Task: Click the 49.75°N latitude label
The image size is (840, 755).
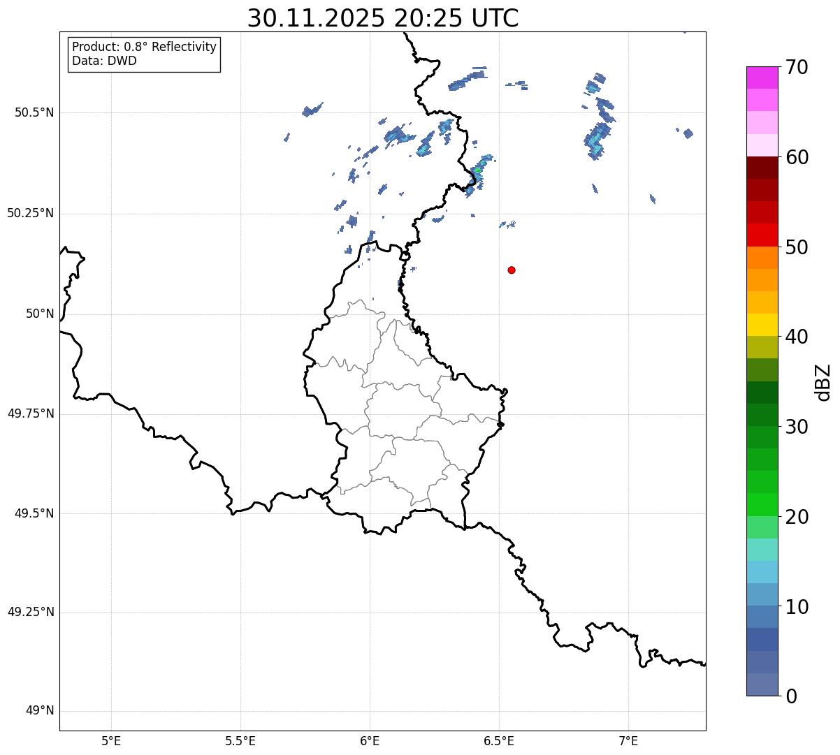Action: pyautogui.click(x=31, y=413)
